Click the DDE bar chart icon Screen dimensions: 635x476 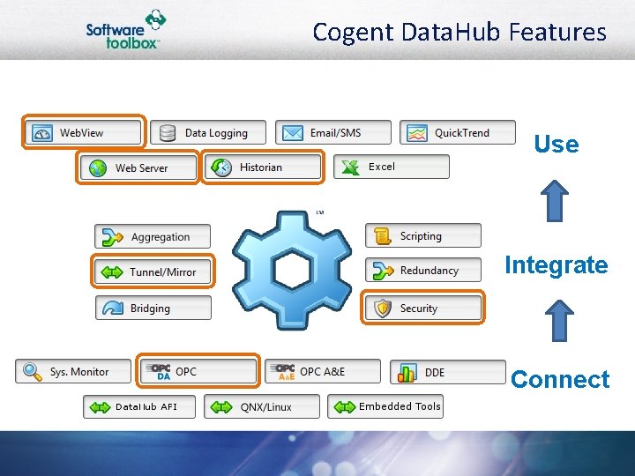(x=407, y=372)
